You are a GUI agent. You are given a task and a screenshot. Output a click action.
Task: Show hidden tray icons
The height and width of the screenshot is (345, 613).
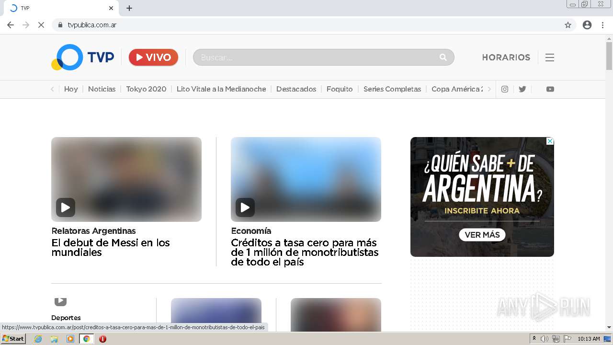[x=534, y=339]
